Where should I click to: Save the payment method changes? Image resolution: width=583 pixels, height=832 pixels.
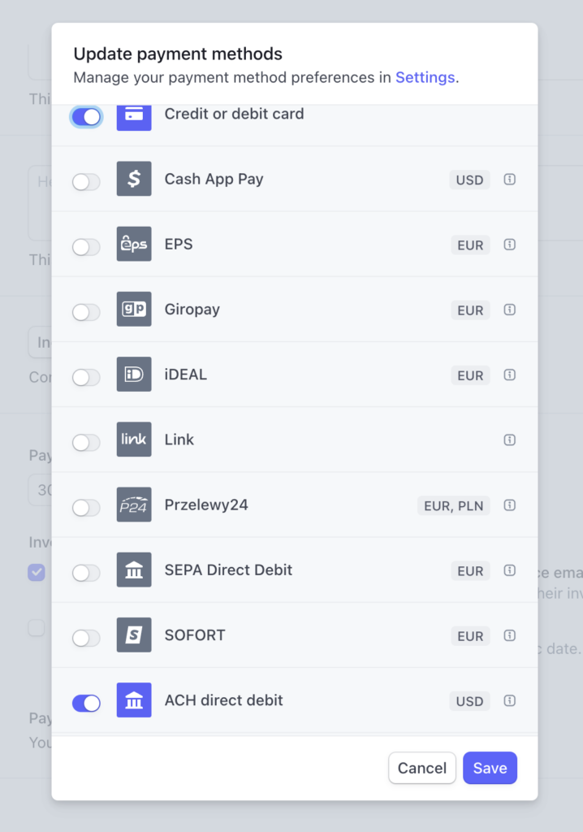tap(490, 767)
